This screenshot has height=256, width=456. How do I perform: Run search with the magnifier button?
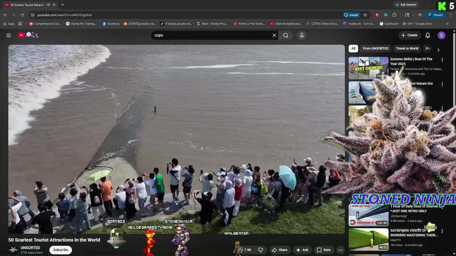click(286, 35)
